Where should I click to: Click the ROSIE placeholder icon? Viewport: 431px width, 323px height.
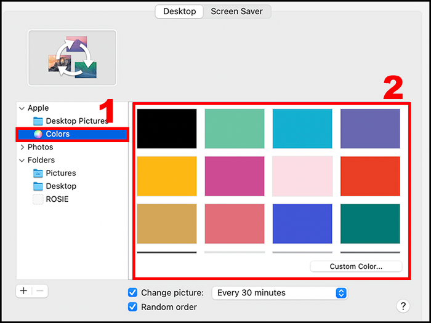pyautogui.click(x=38, y=199)
